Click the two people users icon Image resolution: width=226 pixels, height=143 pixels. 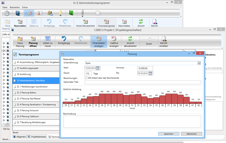click(x=50, y=13)
